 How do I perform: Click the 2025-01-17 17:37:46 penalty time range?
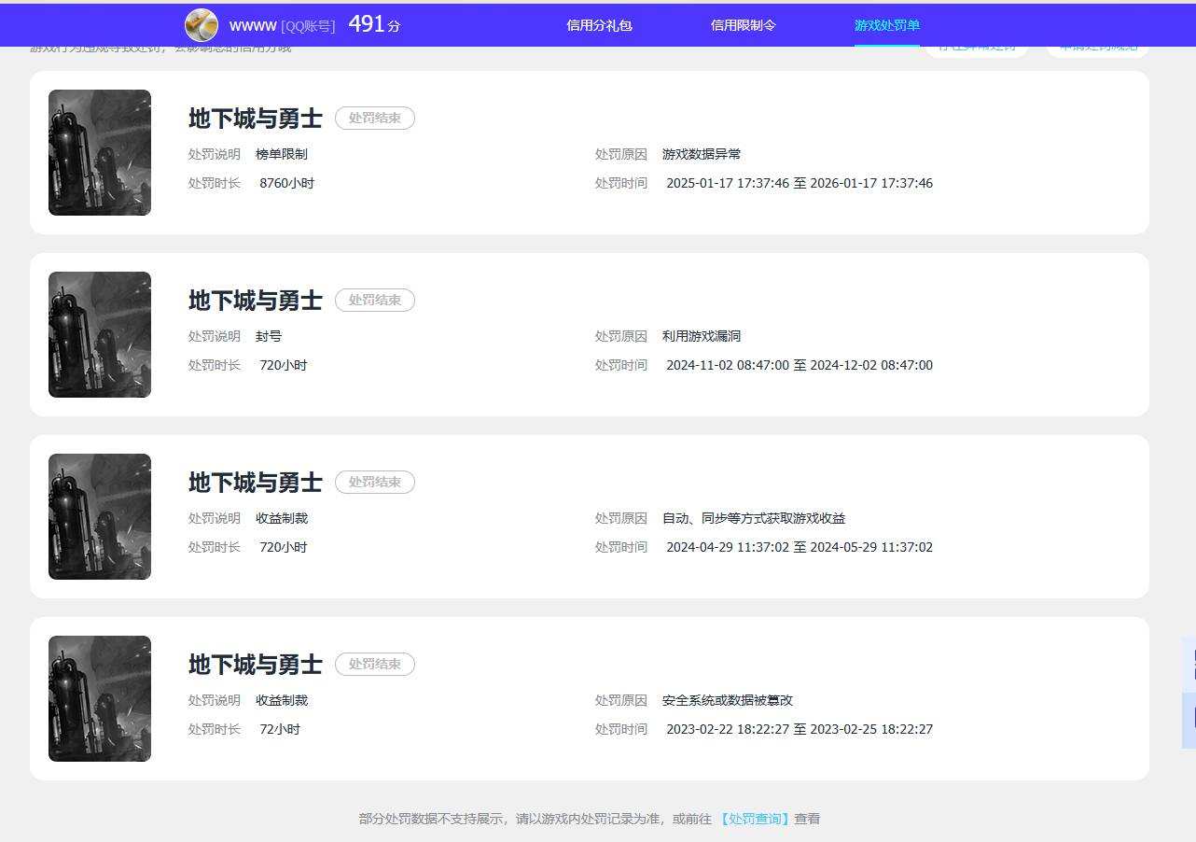tap(800, 183)
